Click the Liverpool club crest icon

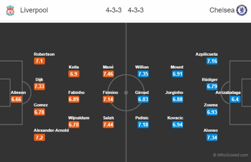pos(10,10)
